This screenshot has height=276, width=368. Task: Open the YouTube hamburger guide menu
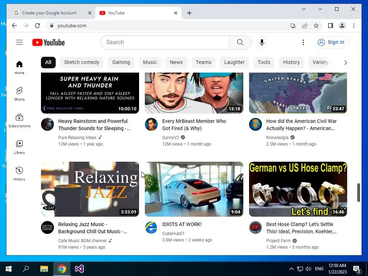19,42
